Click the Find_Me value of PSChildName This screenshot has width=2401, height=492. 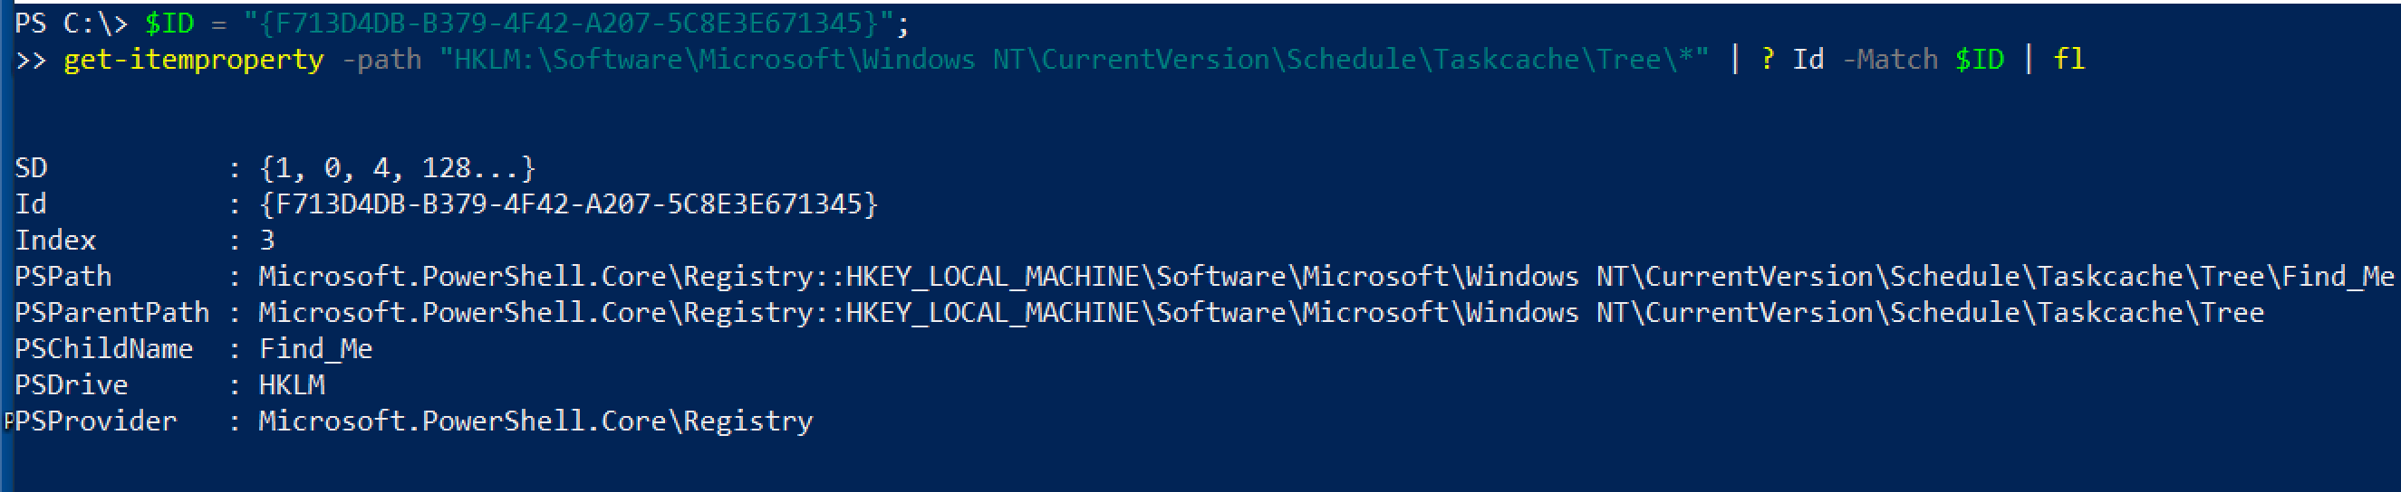(x=315, y=350)
